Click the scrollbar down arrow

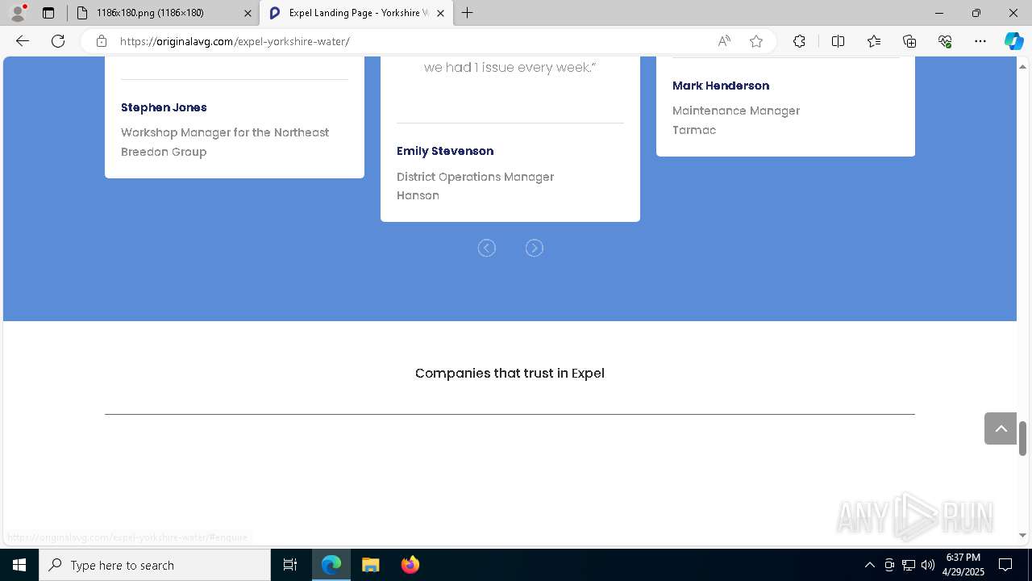tap(1023, 535)
